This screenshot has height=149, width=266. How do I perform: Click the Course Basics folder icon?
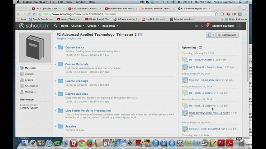coord(60,47)
